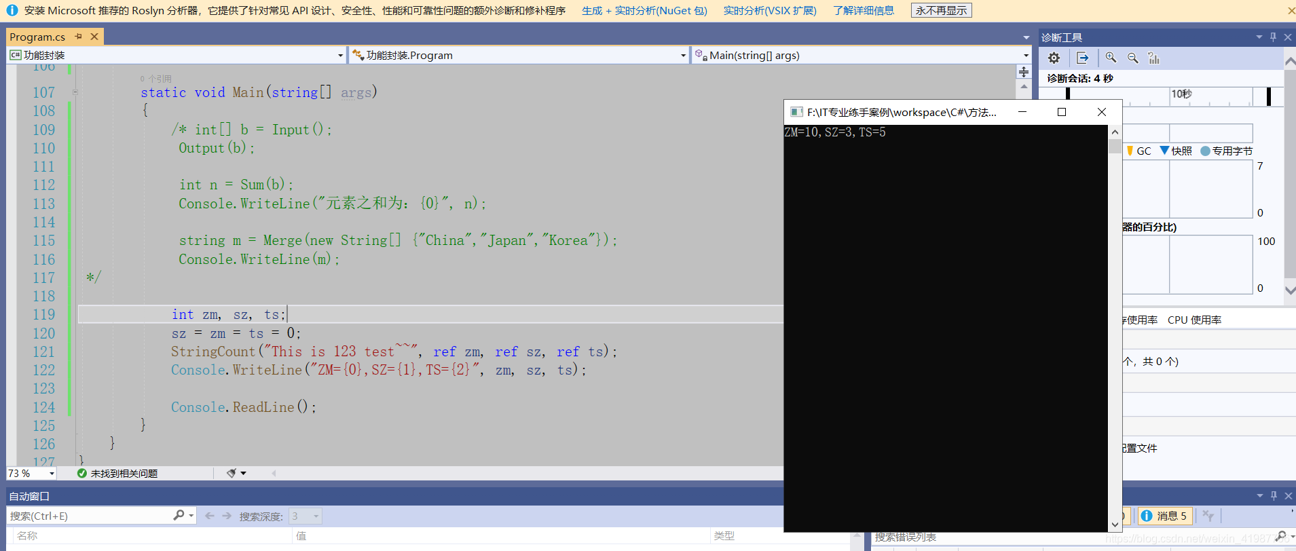Switch to the CPU 使用率 tab
Viewport: 1296px width, 551px height.
click(x=1194, y=320)
